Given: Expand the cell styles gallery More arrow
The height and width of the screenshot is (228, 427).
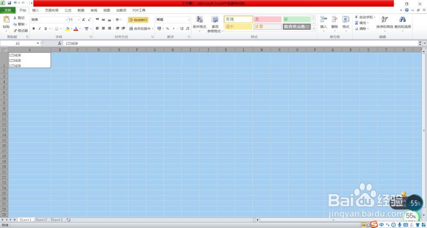Looking at the screenshot, I should click(x=313, y=28).
